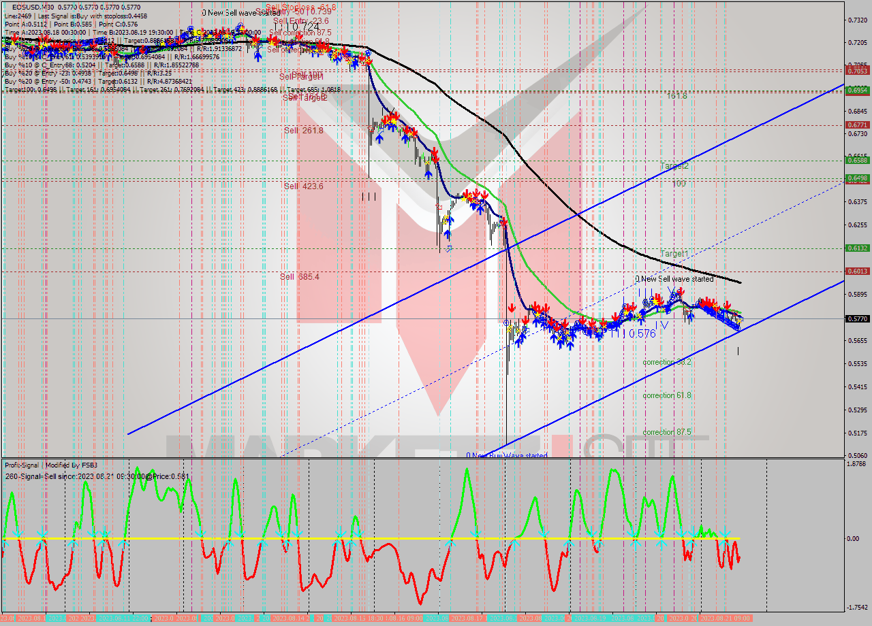Click the red 0.6013 price tag

[856, 271]
